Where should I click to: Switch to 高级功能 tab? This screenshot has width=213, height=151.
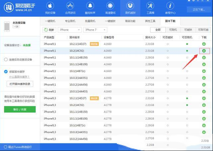click(130, 21)
